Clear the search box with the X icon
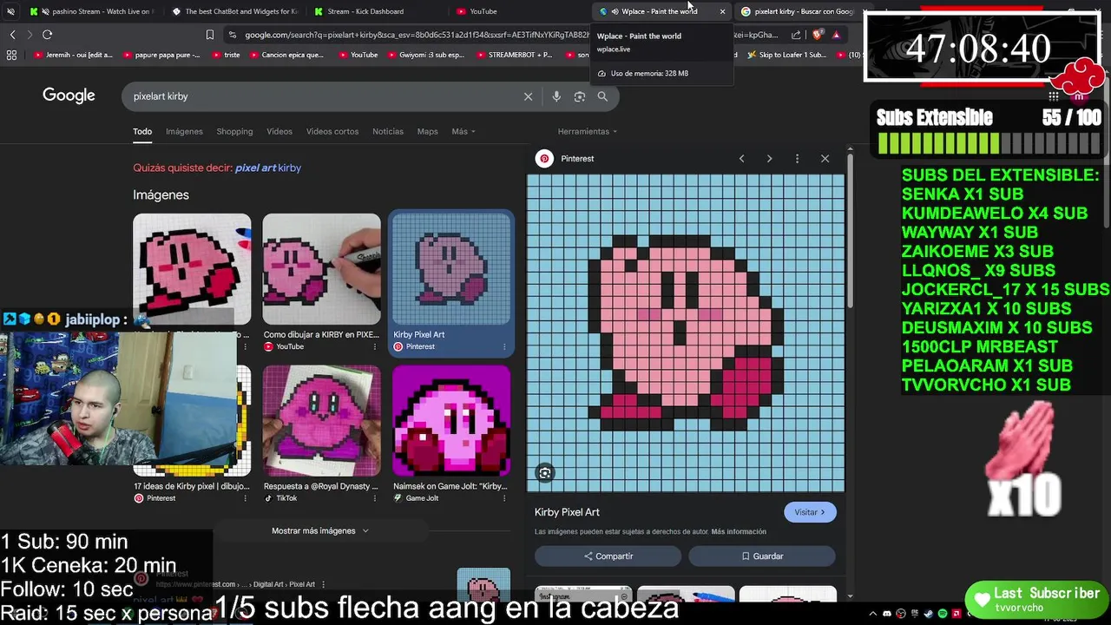 click(528, 96)
